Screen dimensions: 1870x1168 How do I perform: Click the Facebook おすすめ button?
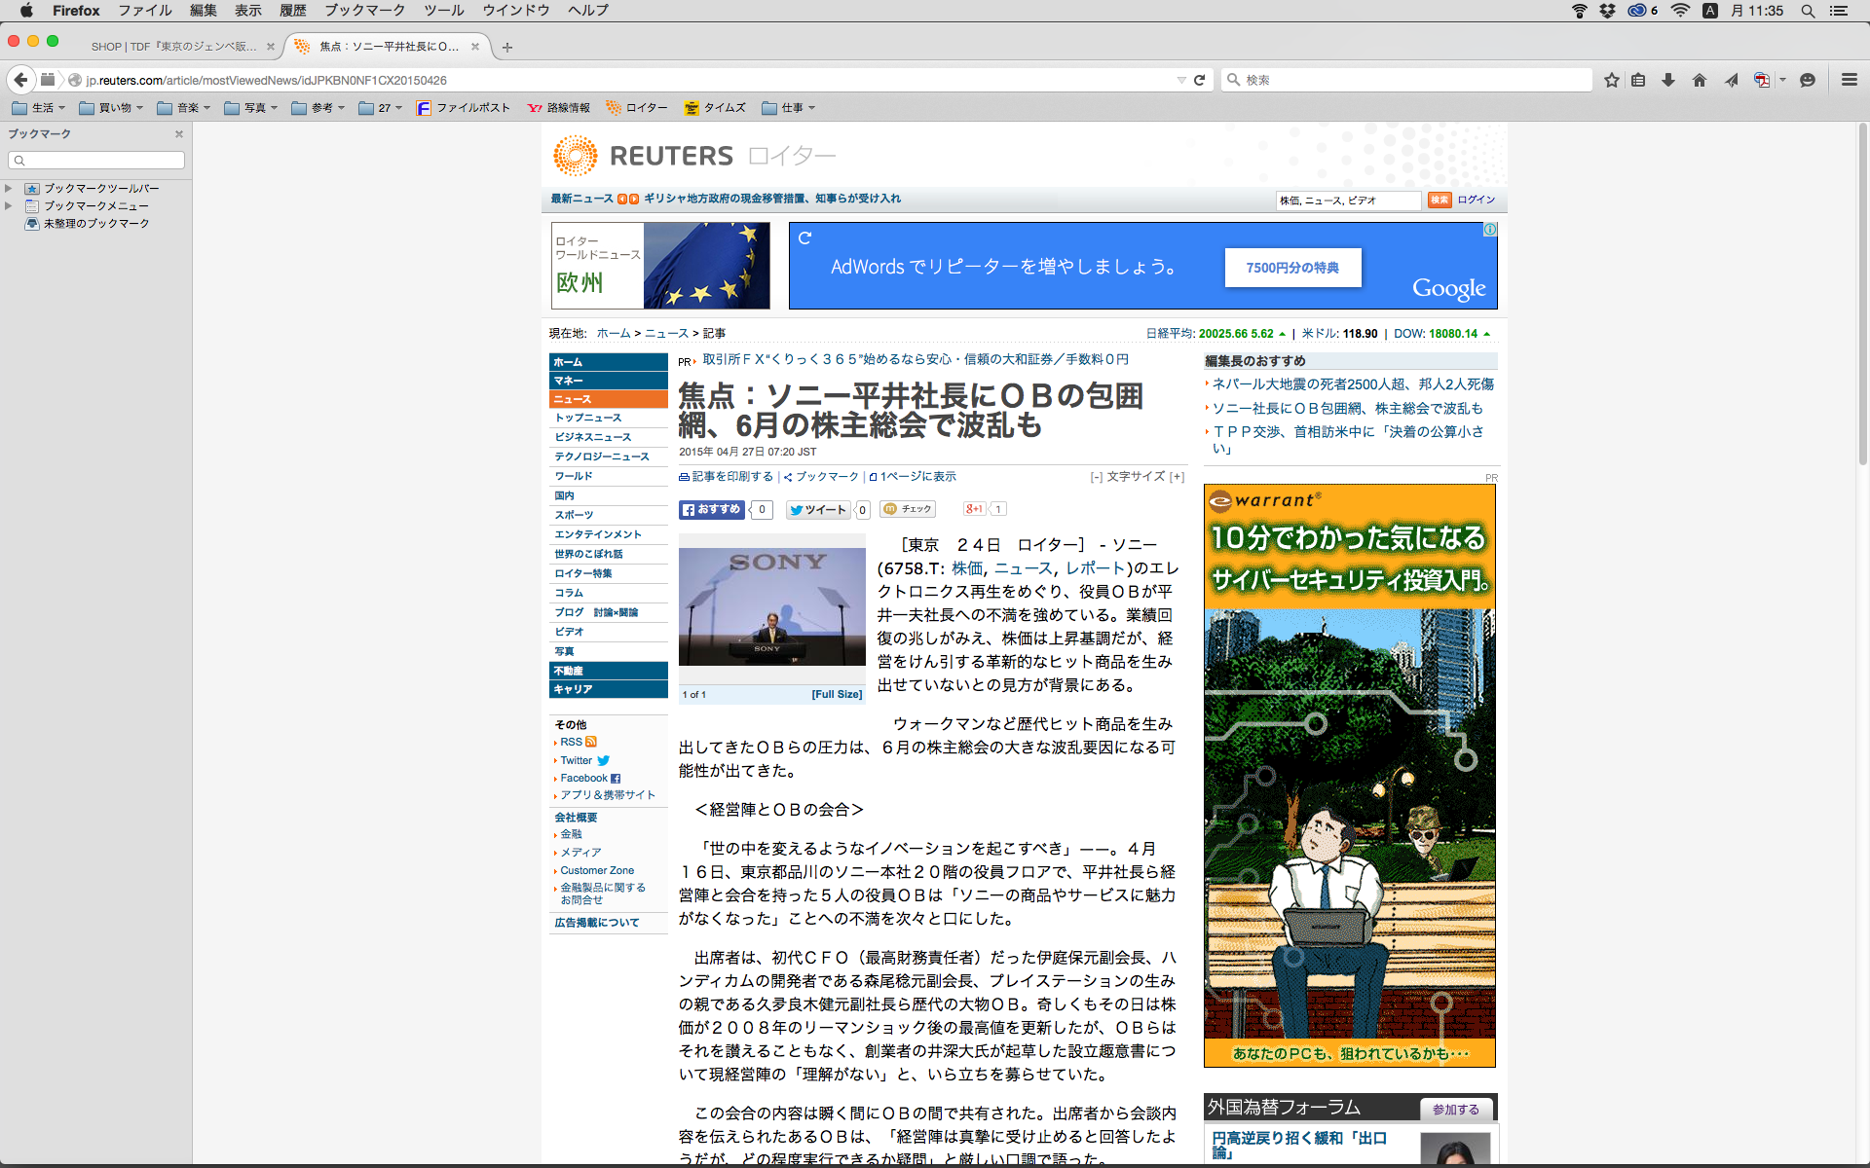click(712, 510)
